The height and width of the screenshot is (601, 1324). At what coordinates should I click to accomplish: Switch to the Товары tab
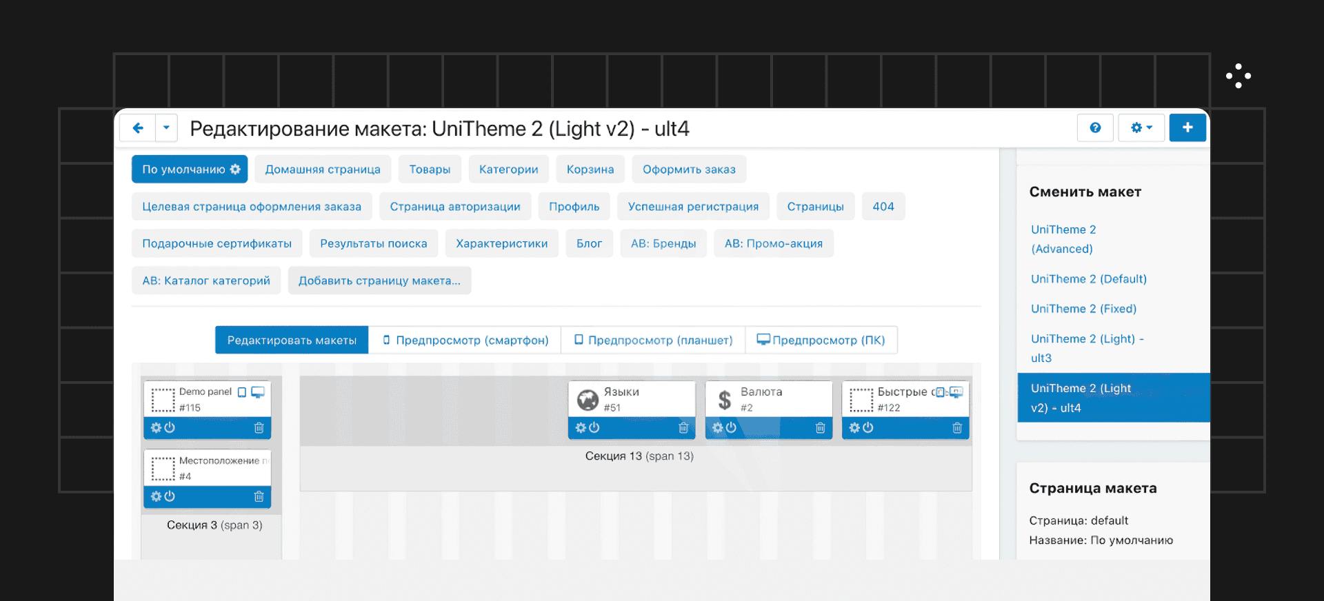coord(430,170)
